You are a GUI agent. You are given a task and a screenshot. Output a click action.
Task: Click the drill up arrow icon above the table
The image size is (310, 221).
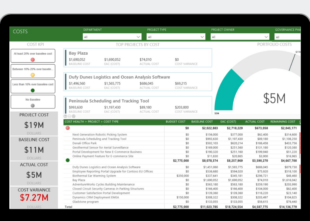coord(65,116)
